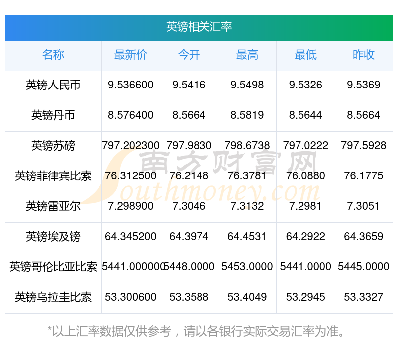Viewport: 398px width, 347px height.
Task: Click the 英镑哥伦比亚比索 row name
Action: pyautogui.click(x=53, y=267)
